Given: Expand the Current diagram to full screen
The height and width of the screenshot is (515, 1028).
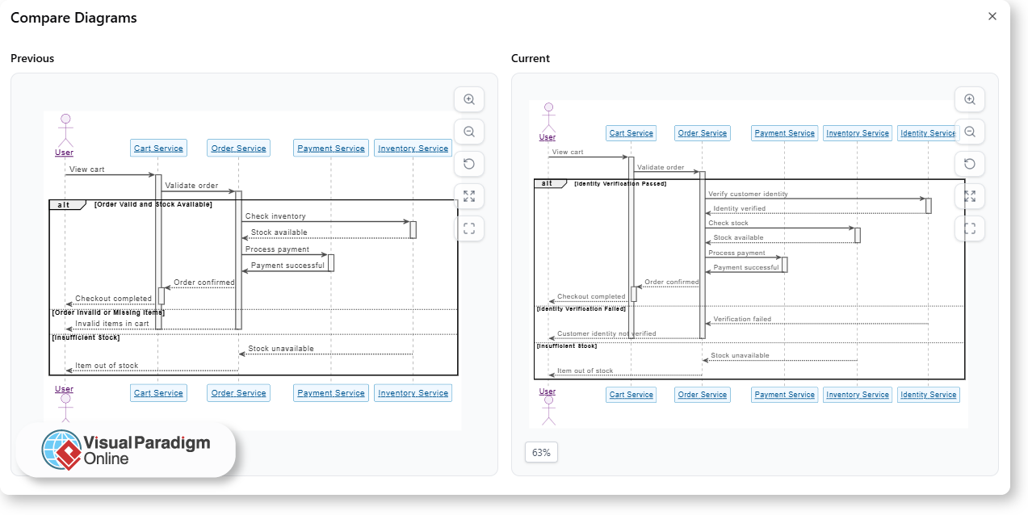Looking at the screenshot, I should point(969,195).
